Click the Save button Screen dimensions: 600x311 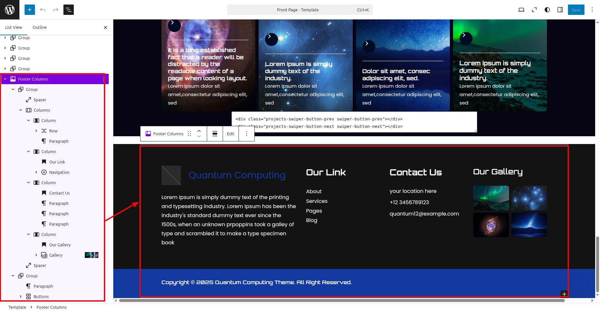pyautogui.click(x=576, y=10)
